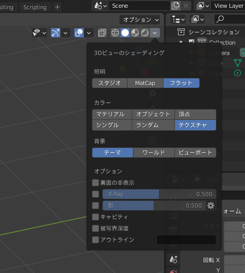Set background to ビューポート
Image resolution: width=245 pixels, height=273 pixels.
point(195,153)
